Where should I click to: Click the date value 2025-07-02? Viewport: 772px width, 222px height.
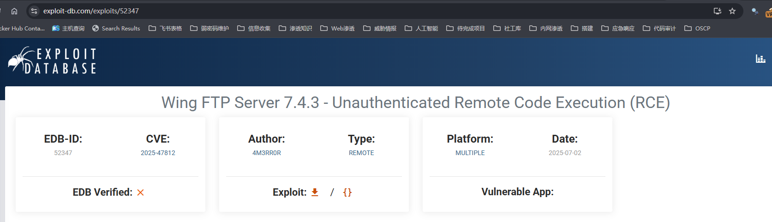565,153
